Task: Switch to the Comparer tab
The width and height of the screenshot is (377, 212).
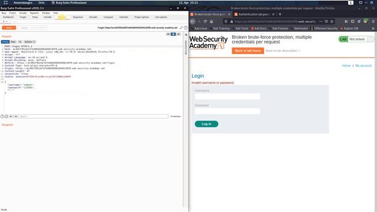Action: [108, 17]
